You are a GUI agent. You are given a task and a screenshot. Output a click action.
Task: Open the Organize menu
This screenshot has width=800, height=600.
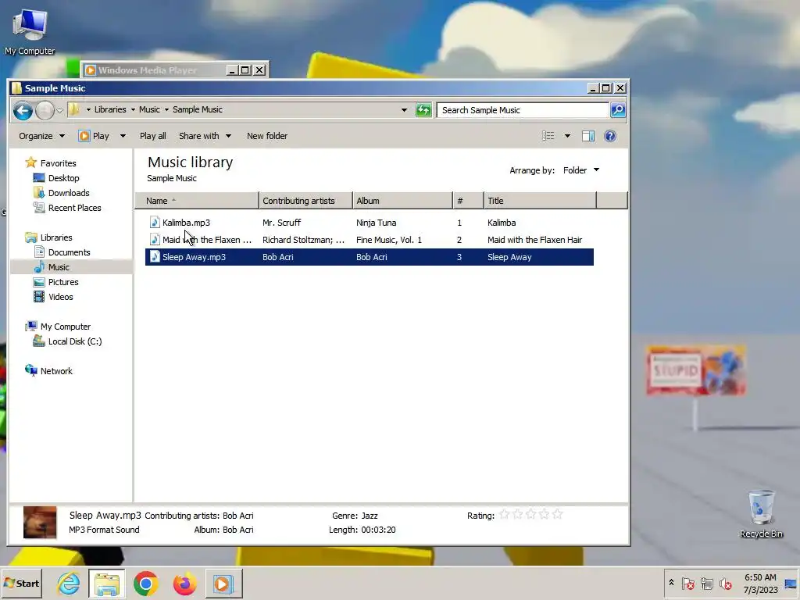click(x=42, y=136)
